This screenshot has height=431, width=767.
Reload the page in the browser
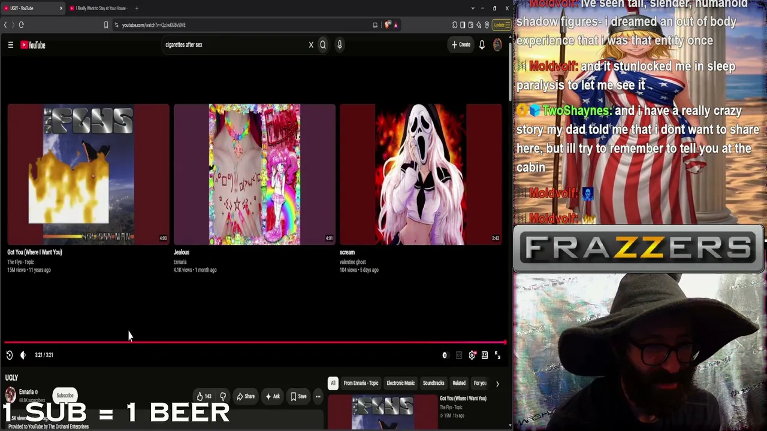point(21,25)
